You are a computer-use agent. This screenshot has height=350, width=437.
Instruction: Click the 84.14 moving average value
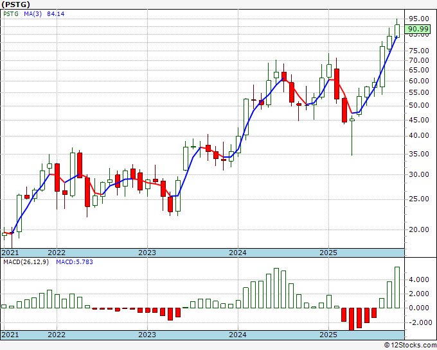point(56,14)
